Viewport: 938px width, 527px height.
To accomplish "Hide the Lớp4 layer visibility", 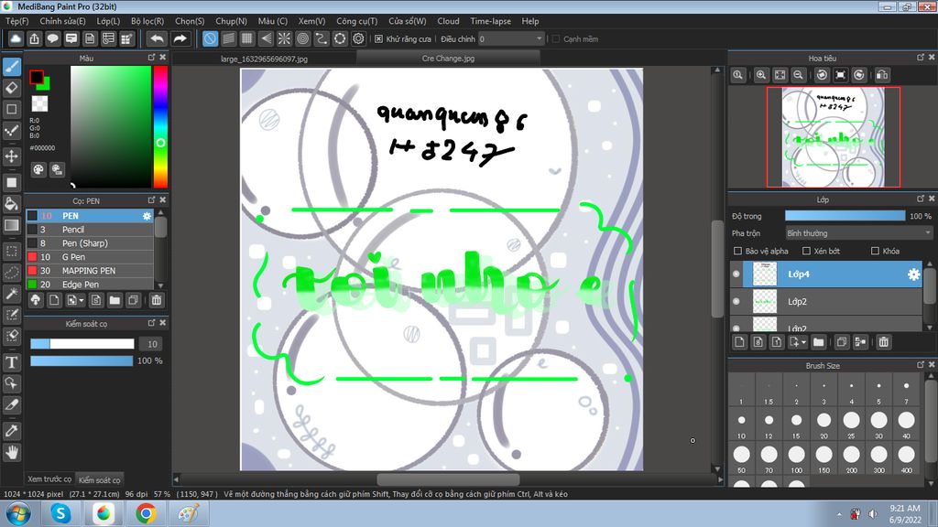I will click(736, 274).
